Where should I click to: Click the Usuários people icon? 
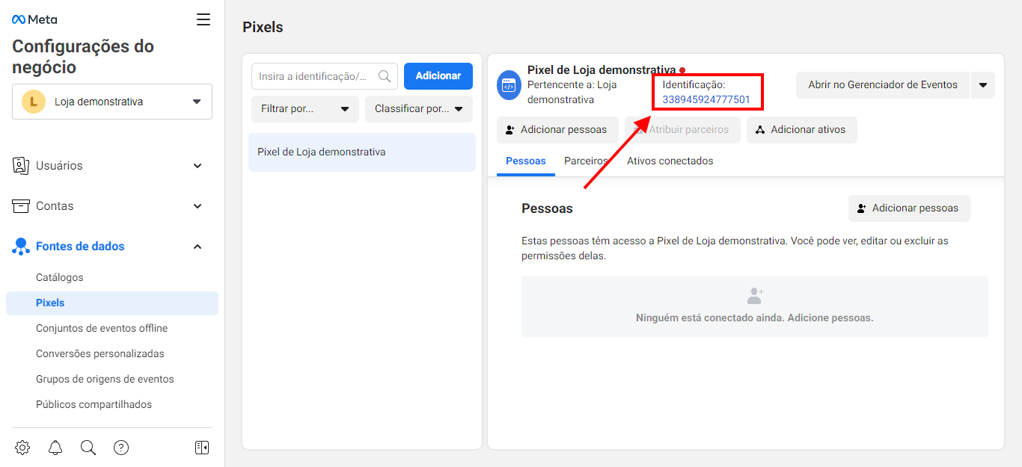pos(21,166)
